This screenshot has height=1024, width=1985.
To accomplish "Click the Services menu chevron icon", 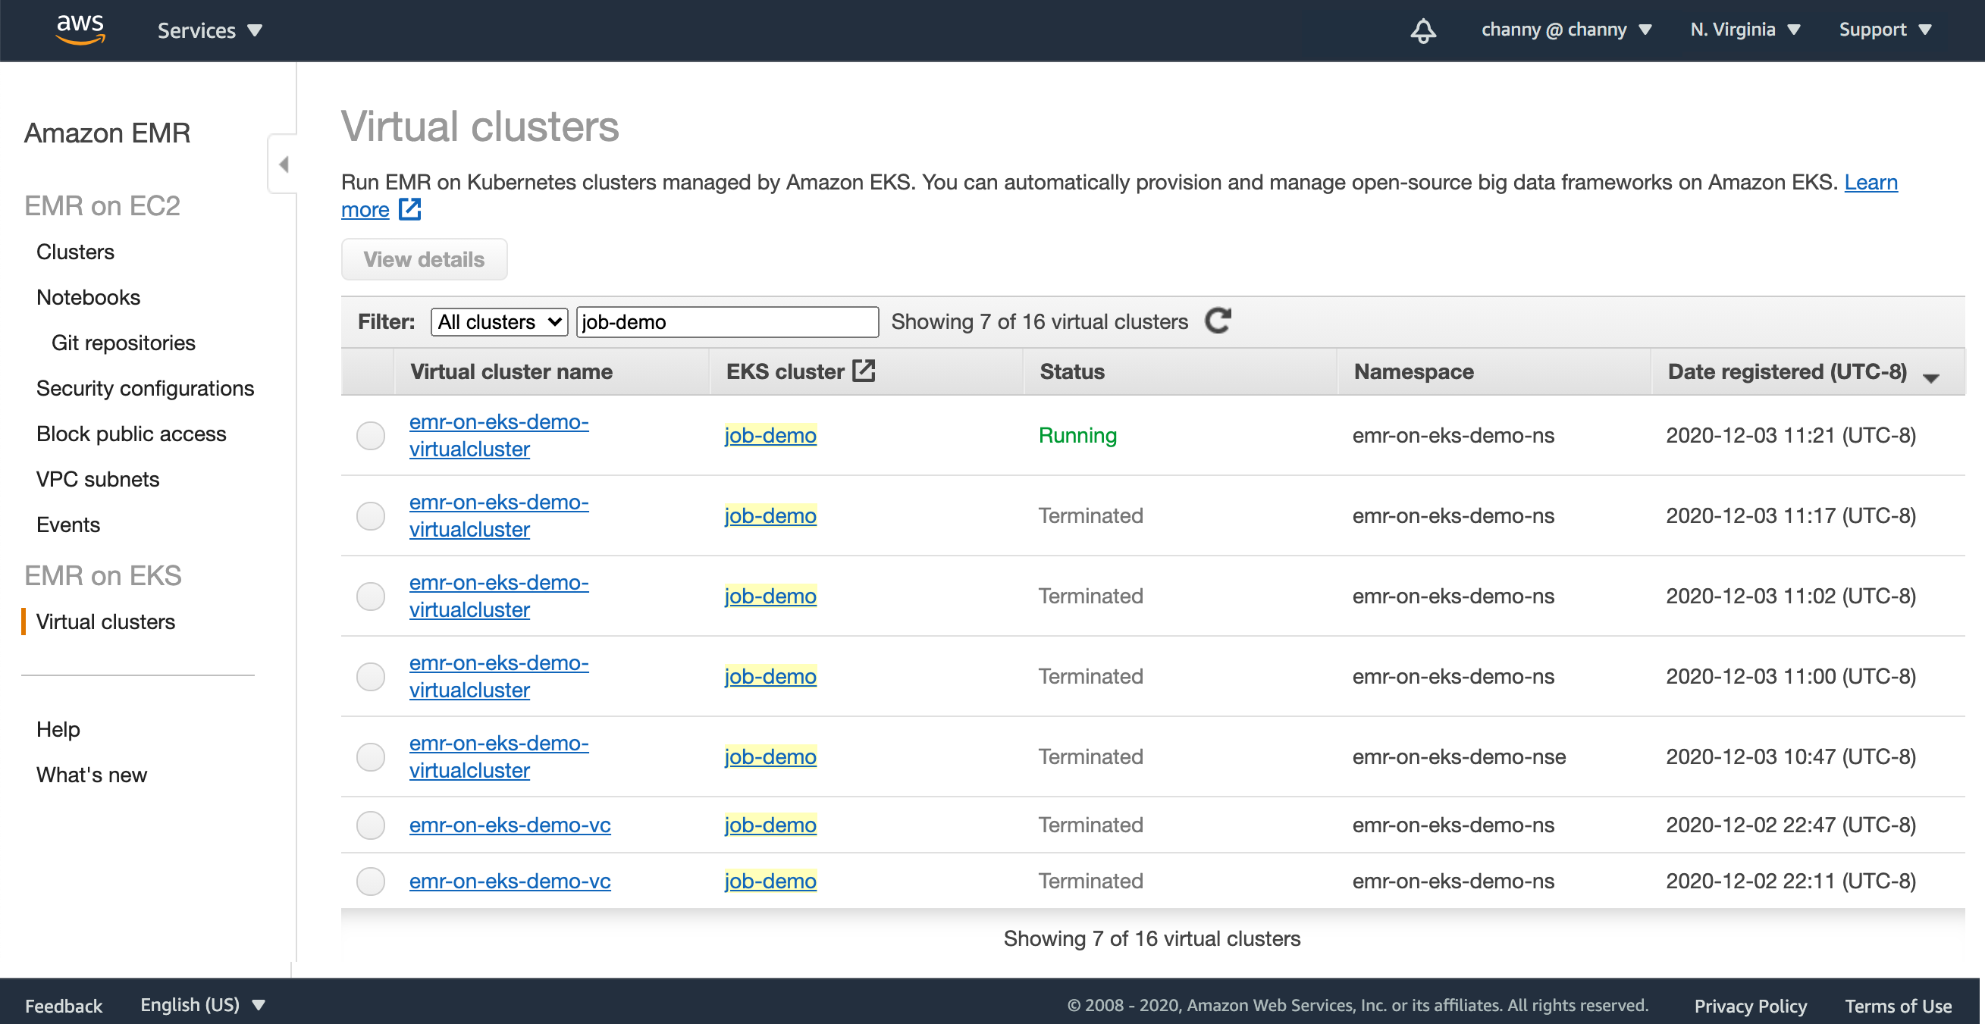I will (x=254, y=30).
